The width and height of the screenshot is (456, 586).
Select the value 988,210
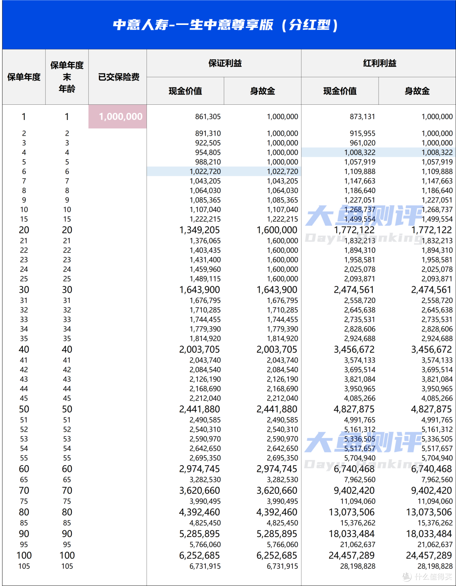208,162
